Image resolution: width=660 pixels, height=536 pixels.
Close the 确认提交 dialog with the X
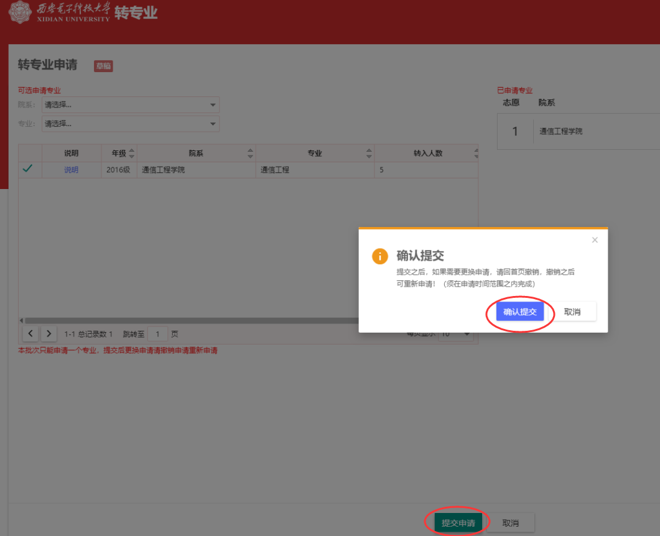595,240
